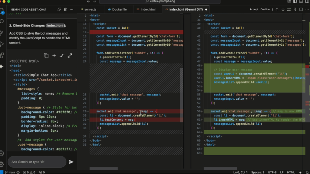Accept the Gemini diff changes
Viewport: 310px width, 174px height.
(x=254, y=9)
